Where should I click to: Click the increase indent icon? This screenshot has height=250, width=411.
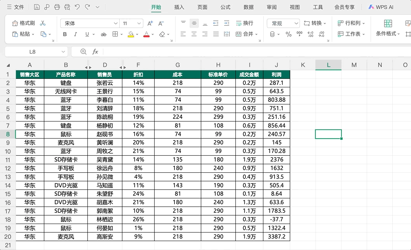[x=227, y=23]
